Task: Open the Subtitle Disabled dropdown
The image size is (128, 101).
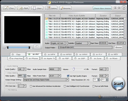Action: (x=89, y=43)
